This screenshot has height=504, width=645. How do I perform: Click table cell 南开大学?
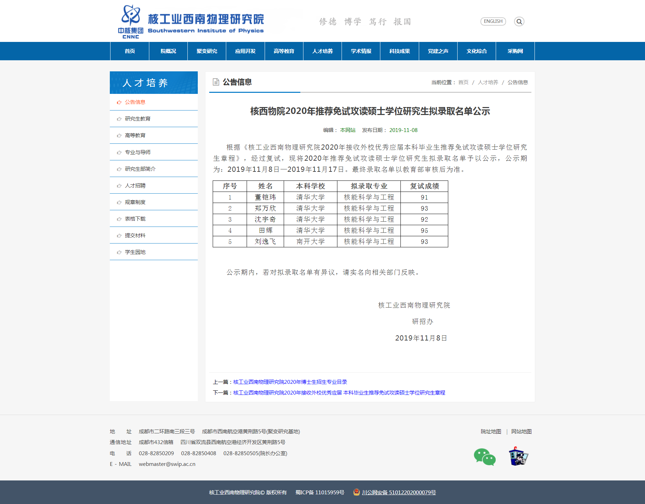[311, 242]
